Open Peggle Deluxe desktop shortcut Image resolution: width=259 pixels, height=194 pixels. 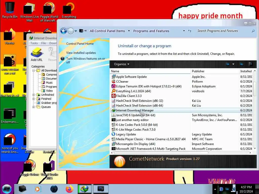click(x=30, y=167)
